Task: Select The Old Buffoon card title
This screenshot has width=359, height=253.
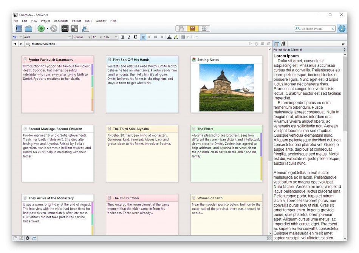Action: tap(126, 198)
